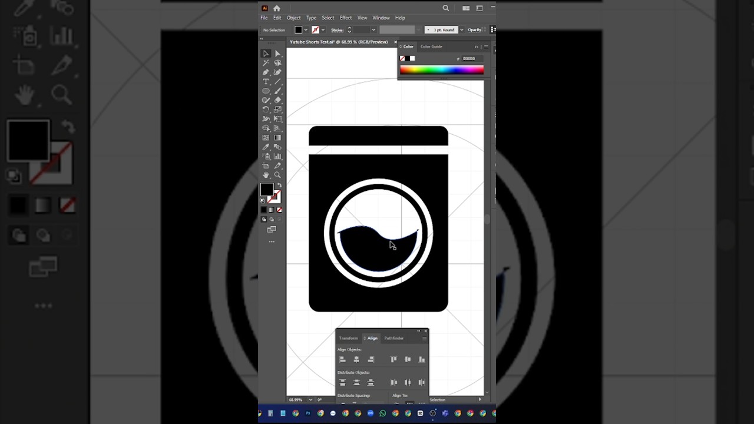Viewport: 754px width, 424px height.
Task: Open the File menu
Action: (264, 18)
